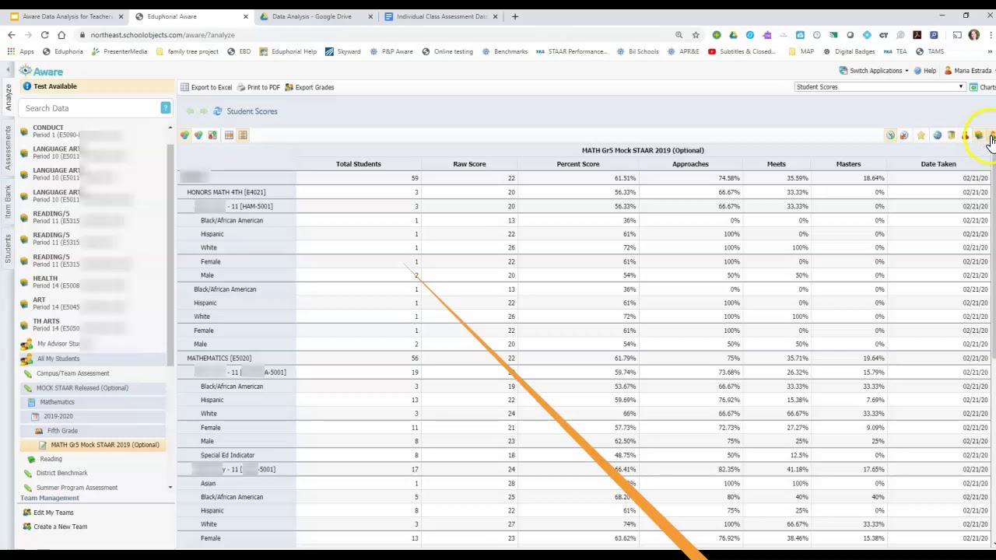Click the Export to Excel icon
The width and height of the screenshot is (996, 560).
[185, 87]
